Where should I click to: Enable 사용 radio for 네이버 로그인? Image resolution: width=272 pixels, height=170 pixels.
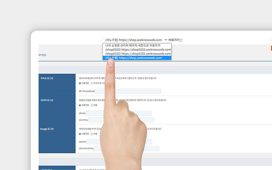(92, 105)
